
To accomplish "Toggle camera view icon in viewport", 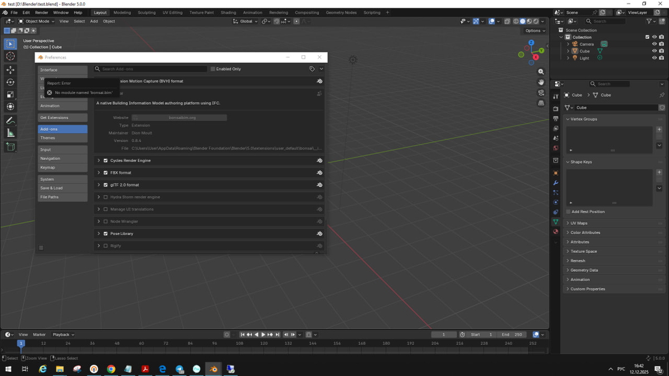I will click(x=541, y=92).
